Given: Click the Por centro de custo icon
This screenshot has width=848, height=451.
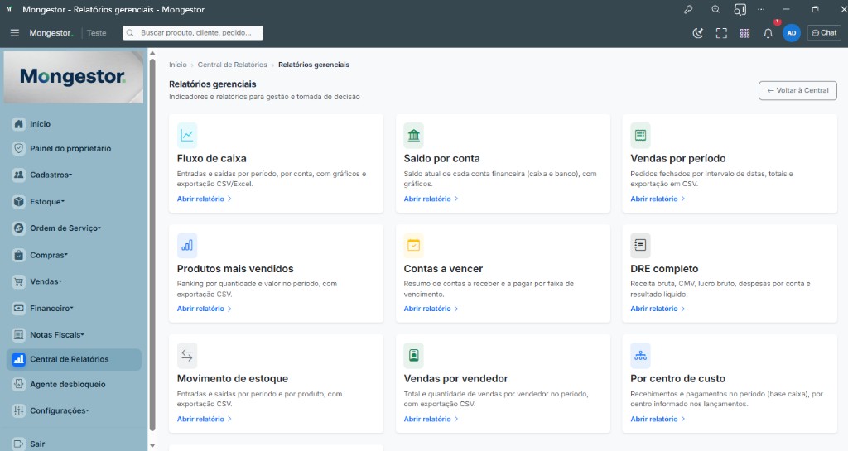Looking at the screenshot, I should click(640, 355).
